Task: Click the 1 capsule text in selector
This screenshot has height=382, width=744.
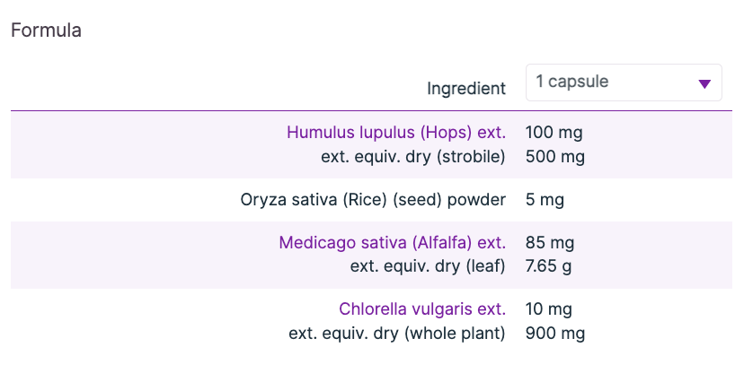Action: (x=572, y=82)
